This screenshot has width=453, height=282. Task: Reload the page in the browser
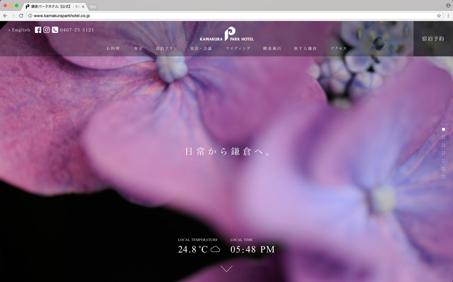point(21,16)
